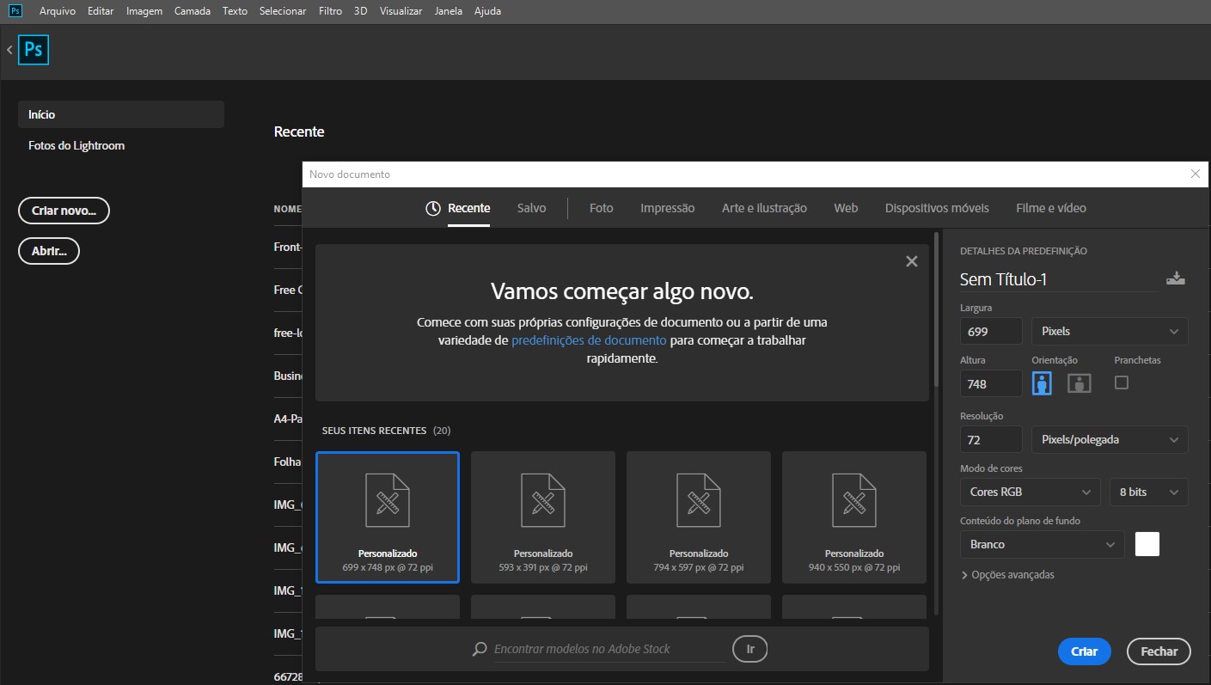This screenshot has height=685, width=1211.
Task: Click the Fechar button
Action: pyautogui.click(x=1159, y=651)
